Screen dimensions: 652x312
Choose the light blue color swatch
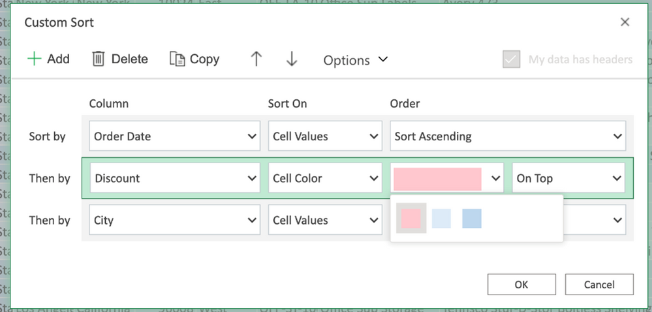441,219
